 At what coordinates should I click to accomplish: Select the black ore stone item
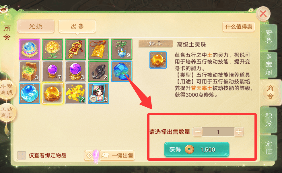(x=99, y=71)
